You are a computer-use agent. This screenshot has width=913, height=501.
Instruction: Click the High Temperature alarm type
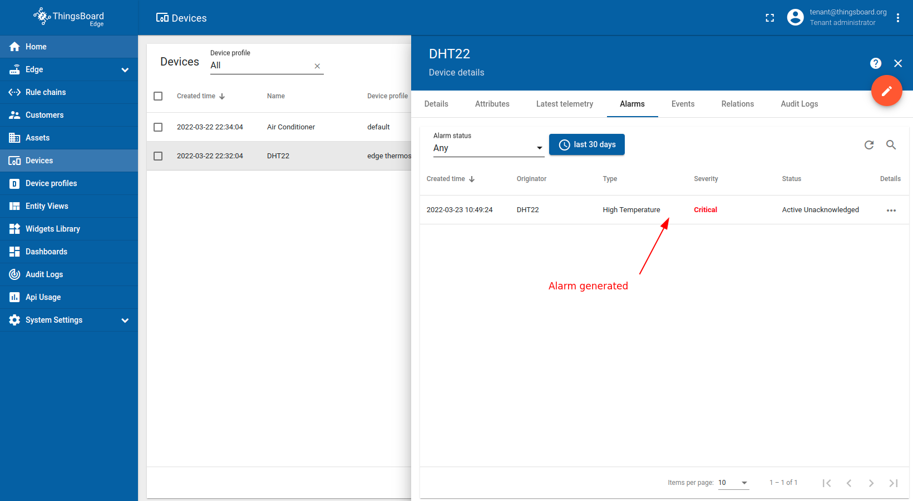[631, 210]
